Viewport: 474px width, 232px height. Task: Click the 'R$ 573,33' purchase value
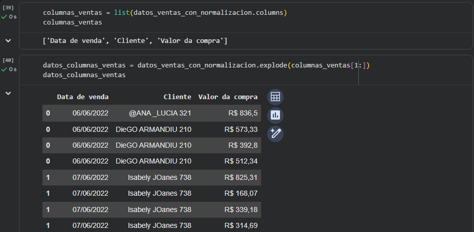(241, 129)
